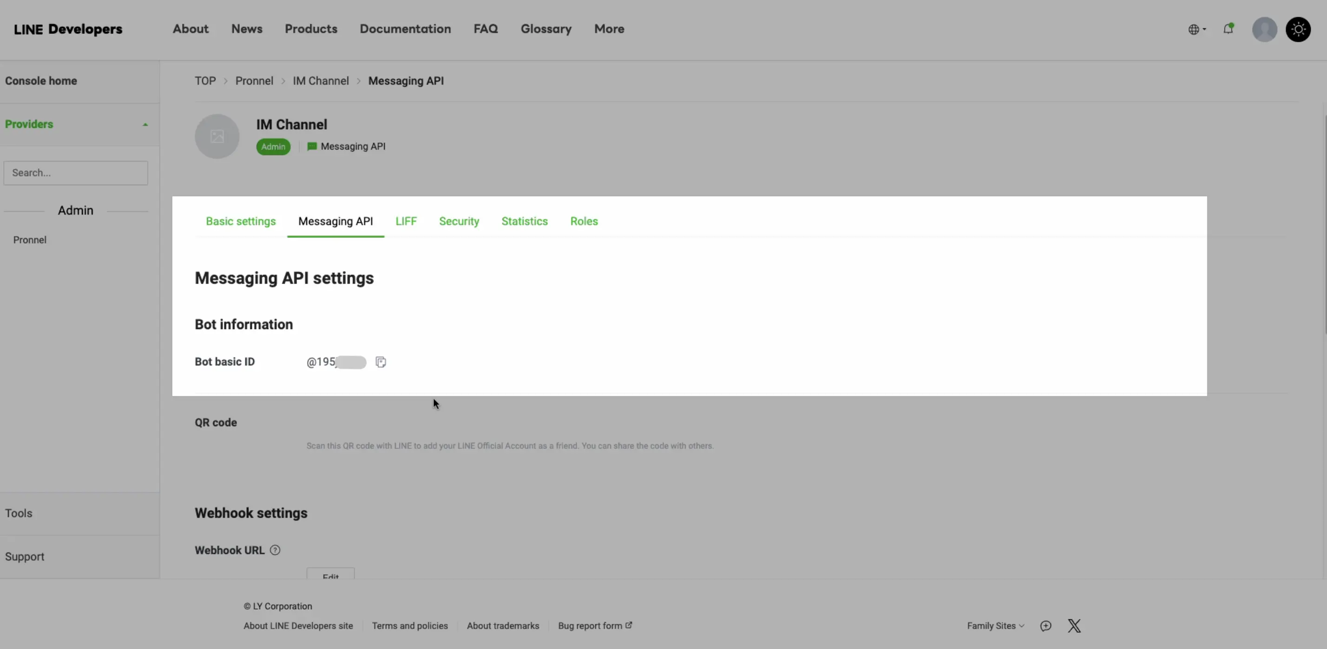Open About trademarks link

pos(503,626)
